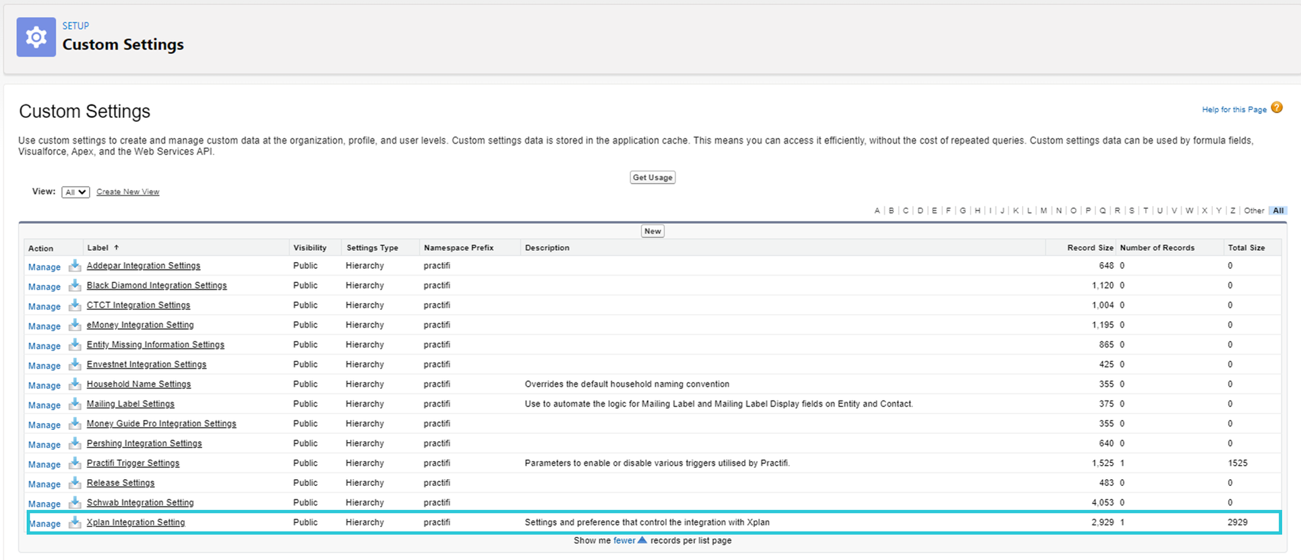The height and width of the screenshot is (560, 1301).
Task: Click download icon for Black Diamond Integration Settings
Action: pos(75,285)
